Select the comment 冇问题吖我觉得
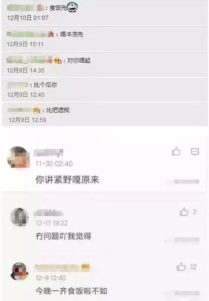 click(63, 236)
